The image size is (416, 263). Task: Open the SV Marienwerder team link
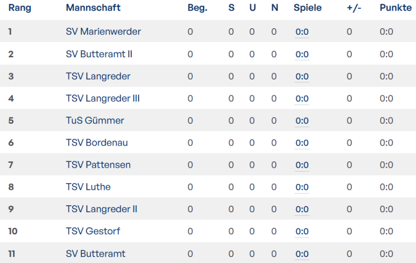point(103,32)
